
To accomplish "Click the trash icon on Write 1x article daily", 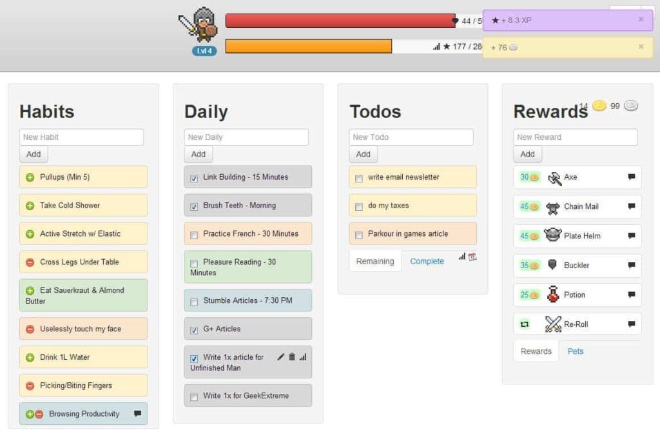I will click(293, 357).
